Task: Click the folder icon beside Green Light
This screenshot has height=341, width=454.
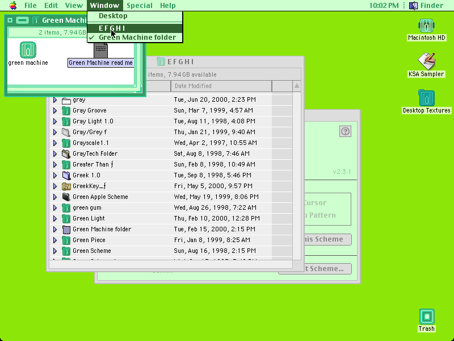Action: [66, 219]
